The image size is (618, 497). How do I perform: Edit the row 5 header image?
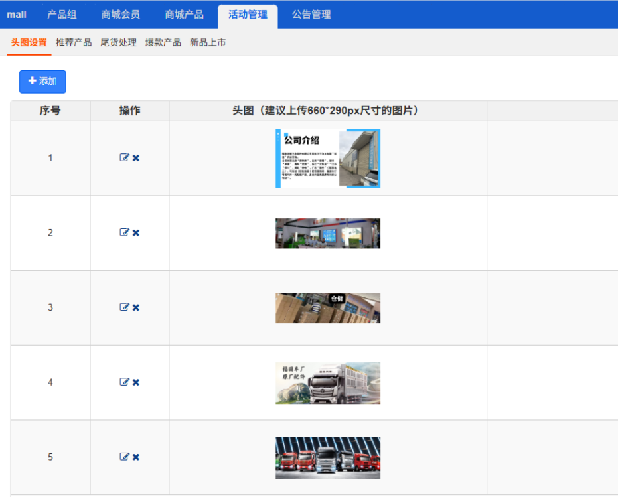tap(124, 457)
